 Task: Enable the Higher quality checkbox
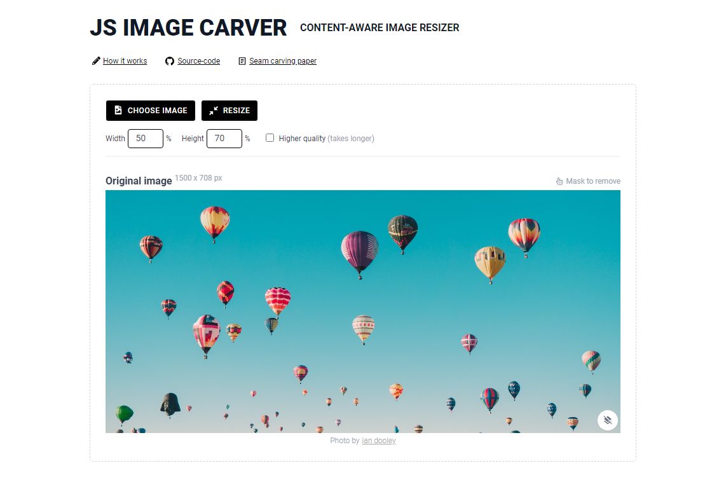coord(270,137)
